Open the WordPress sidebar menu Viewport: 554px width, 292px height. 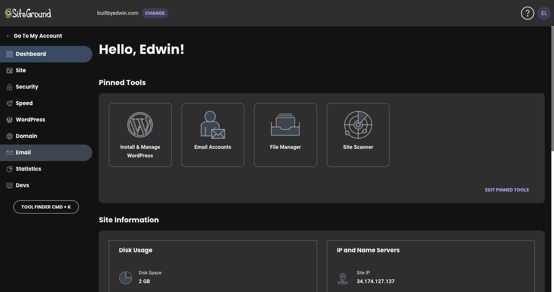point(30,120)
